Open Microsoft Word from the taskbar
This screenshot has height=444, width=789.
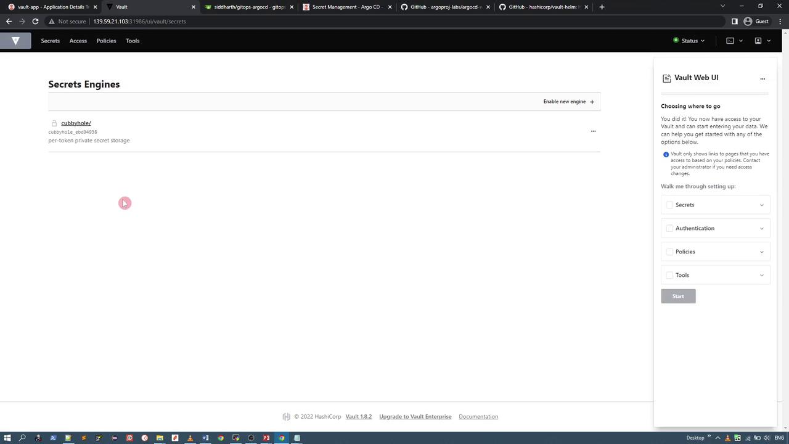click(x=205, y=438)
